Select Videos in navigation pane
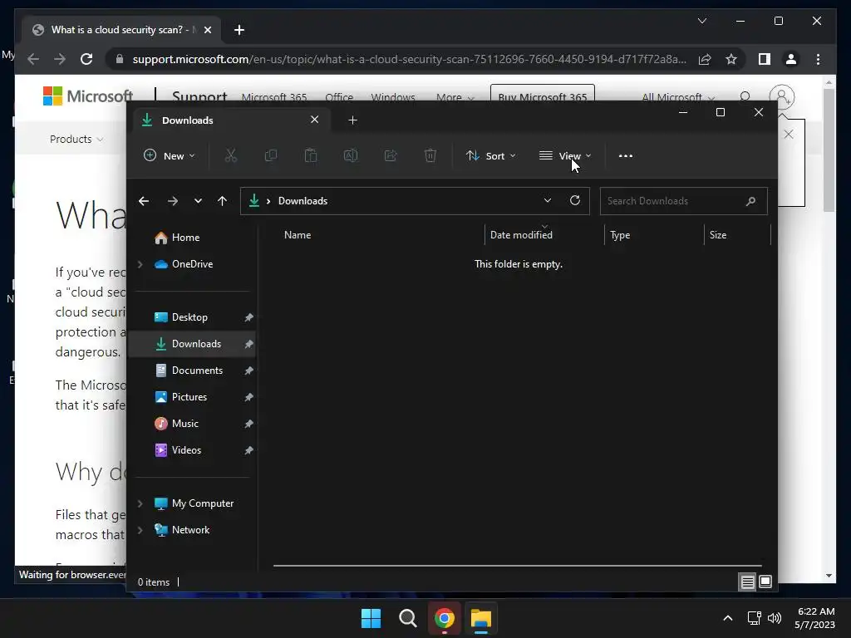This screenshot has width=851, height=638. (191, 450)
